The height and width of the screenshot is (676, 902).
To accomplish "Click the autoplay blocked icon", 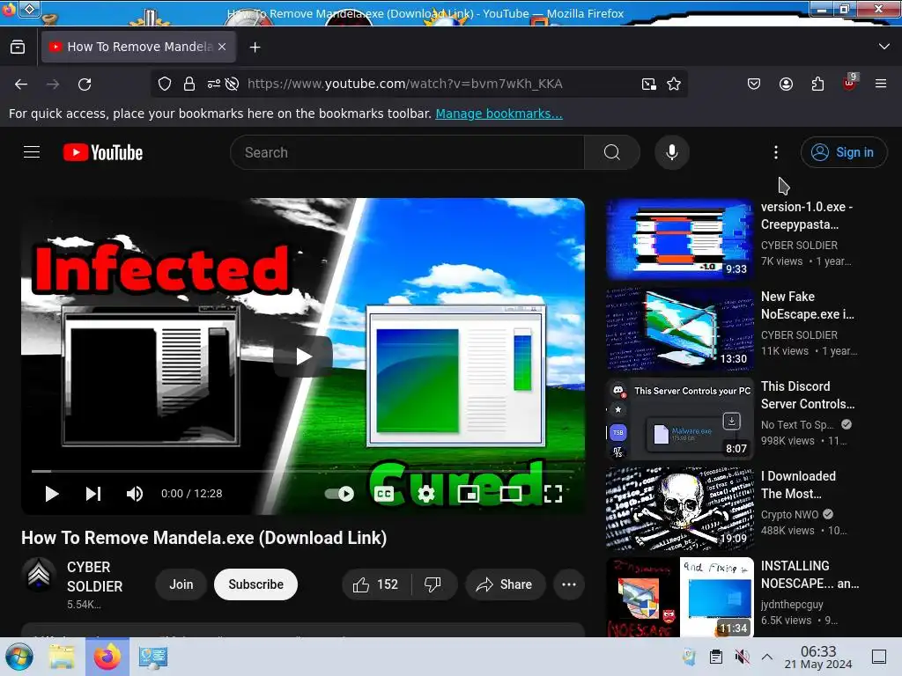I will coord(232,84).
